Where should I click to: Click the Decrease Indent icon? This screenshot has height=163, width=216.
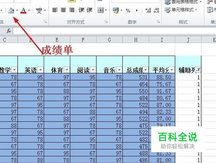click(81, 10)
